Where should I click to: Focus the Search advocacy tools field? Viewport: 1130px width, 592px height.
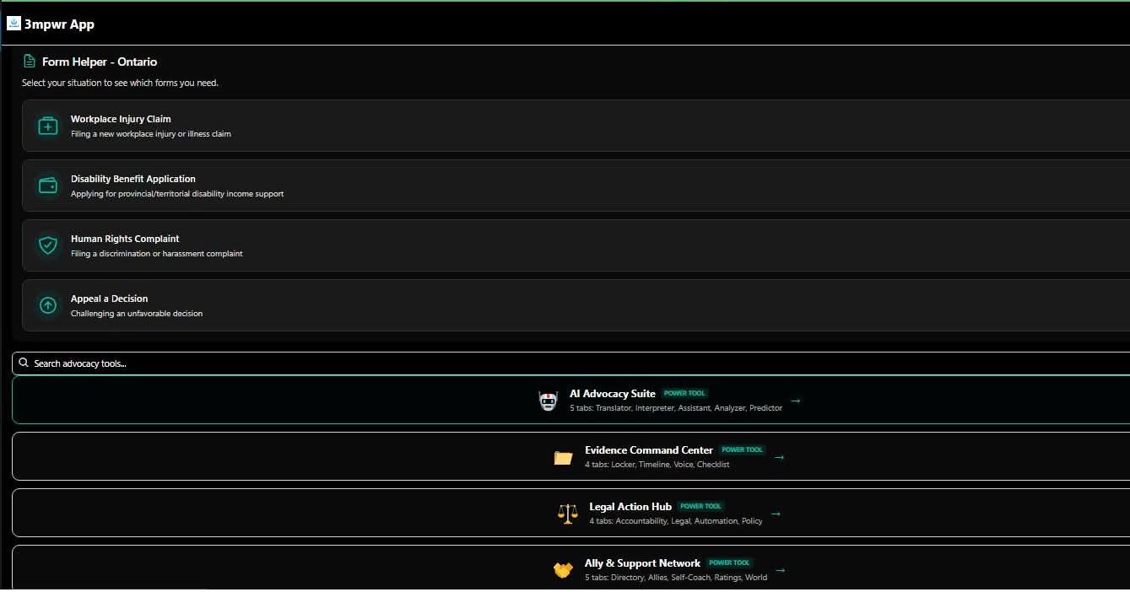pos(570,363)
